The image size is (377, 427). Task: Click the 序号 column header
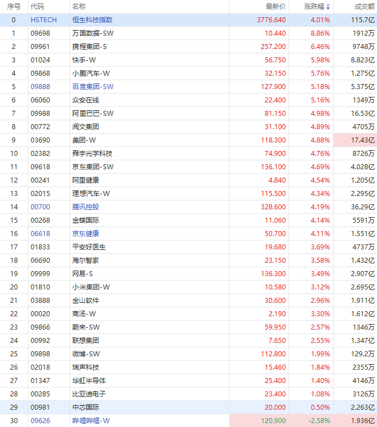(14, 7)
